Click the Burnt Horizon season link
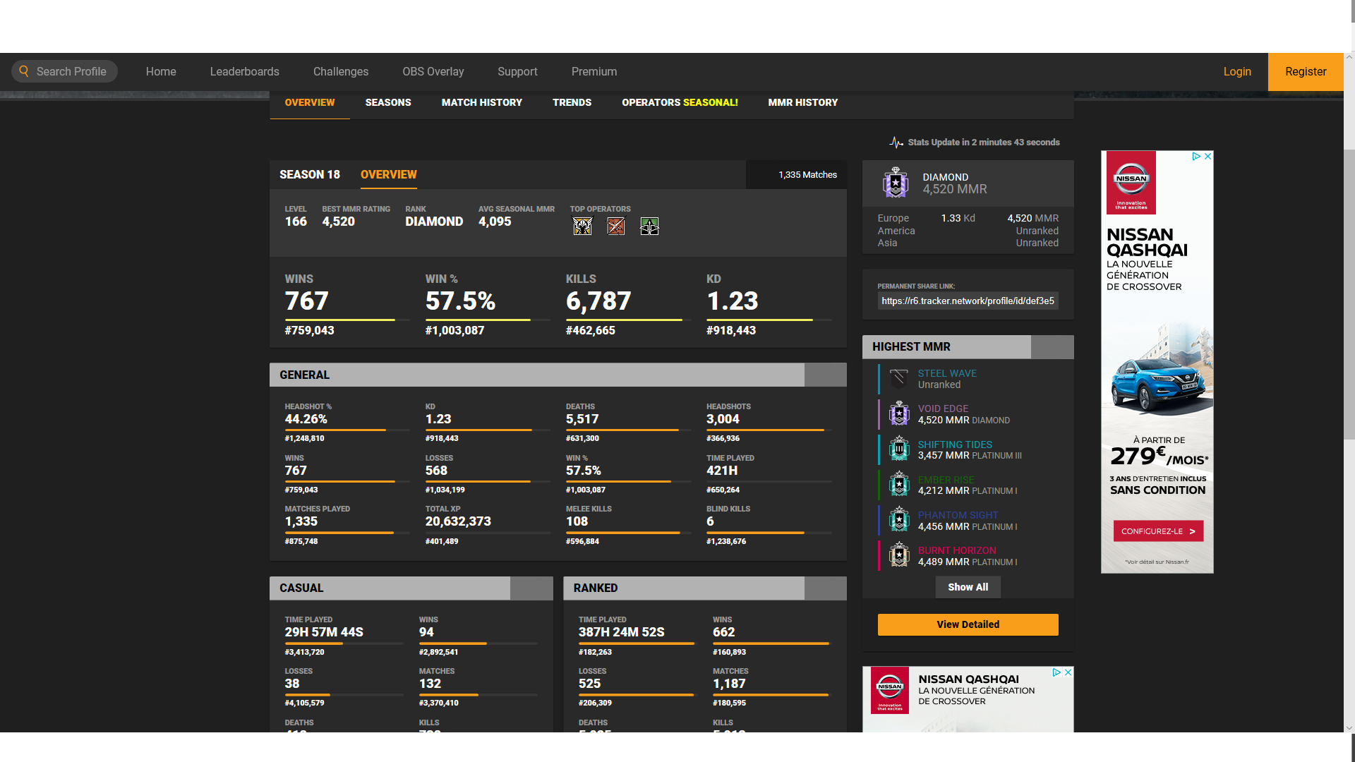The width and height of the screenshot is (1355, 762). tap(957, 550)
